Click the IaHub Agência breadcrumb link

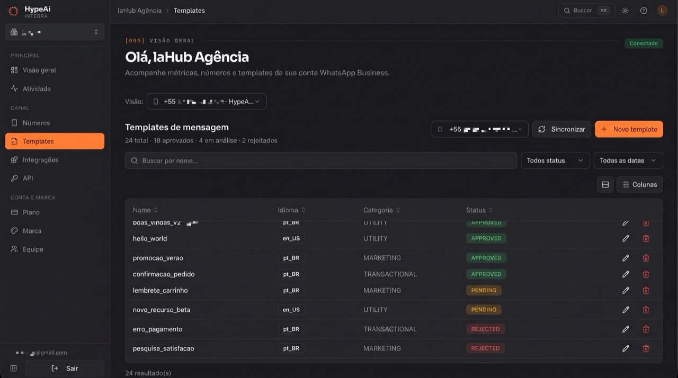pos(139,11)
